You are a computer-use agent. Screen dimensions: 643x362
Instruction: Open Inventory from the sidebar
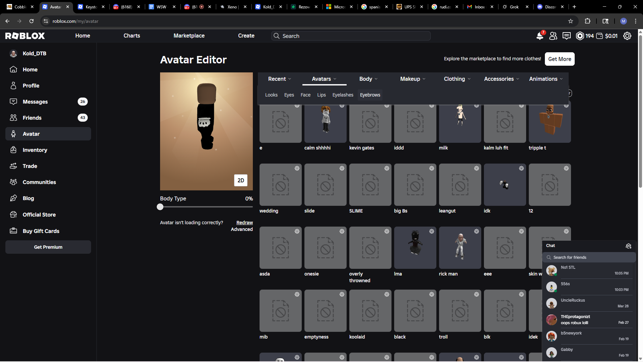click(x=48, y=150)
